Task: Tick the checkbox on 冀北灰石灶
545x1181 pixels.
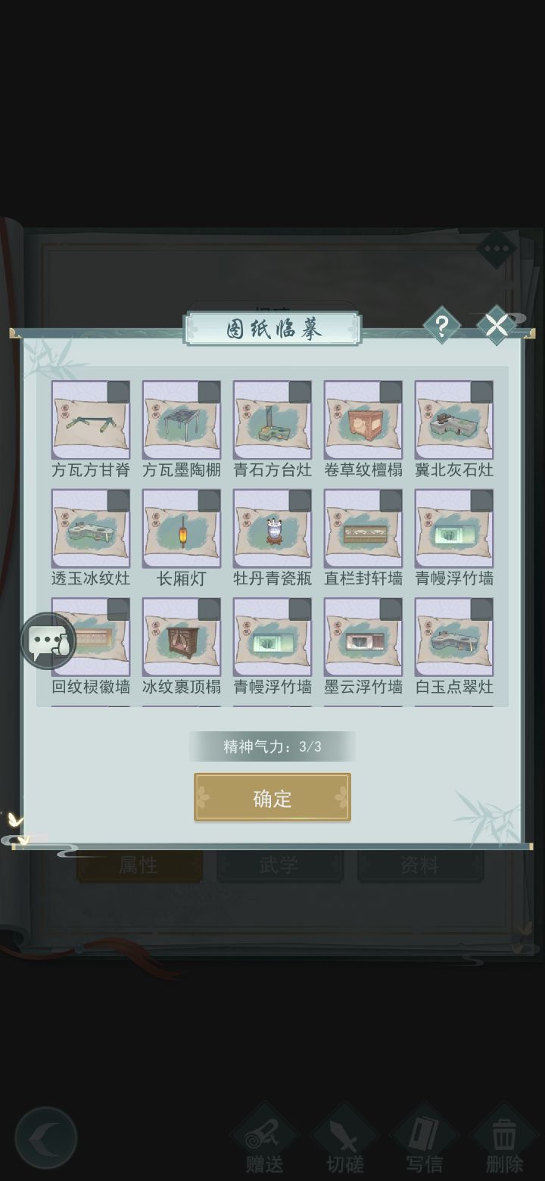Action: coord(481,392)
